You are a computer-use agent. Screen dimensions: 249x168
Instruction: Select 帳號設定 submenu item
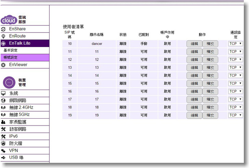tap(11, 57)
